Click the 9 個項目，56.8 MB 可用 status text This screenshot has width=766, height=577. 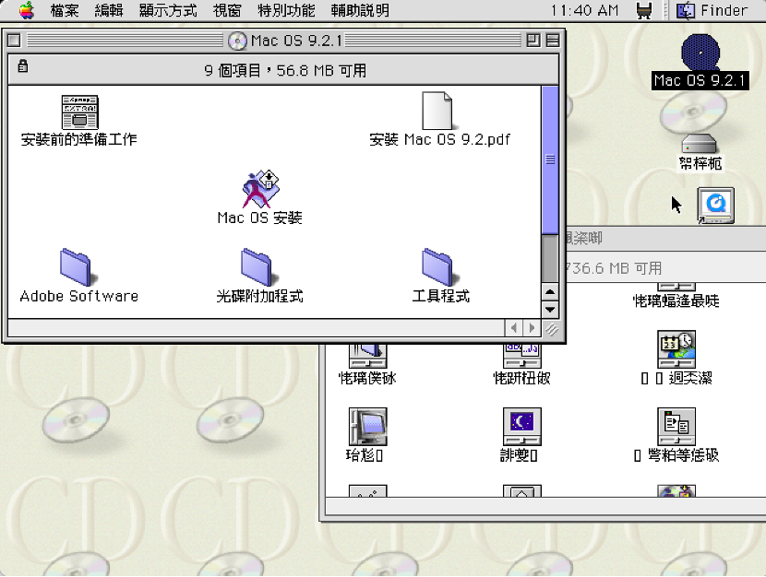coord(285,71)
